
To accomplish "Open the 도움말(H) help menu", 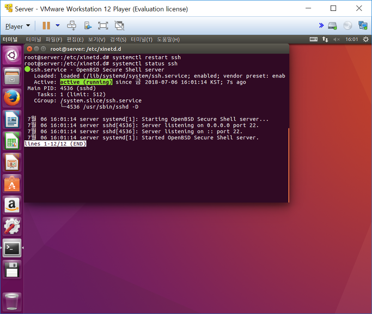I will [168, 39].
